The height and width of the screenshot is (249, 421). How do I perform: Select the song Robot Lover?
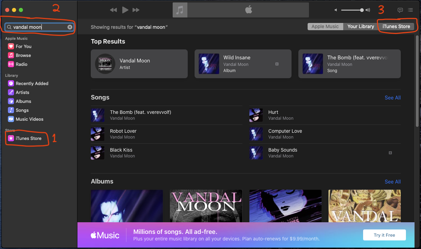pos(166,134)
